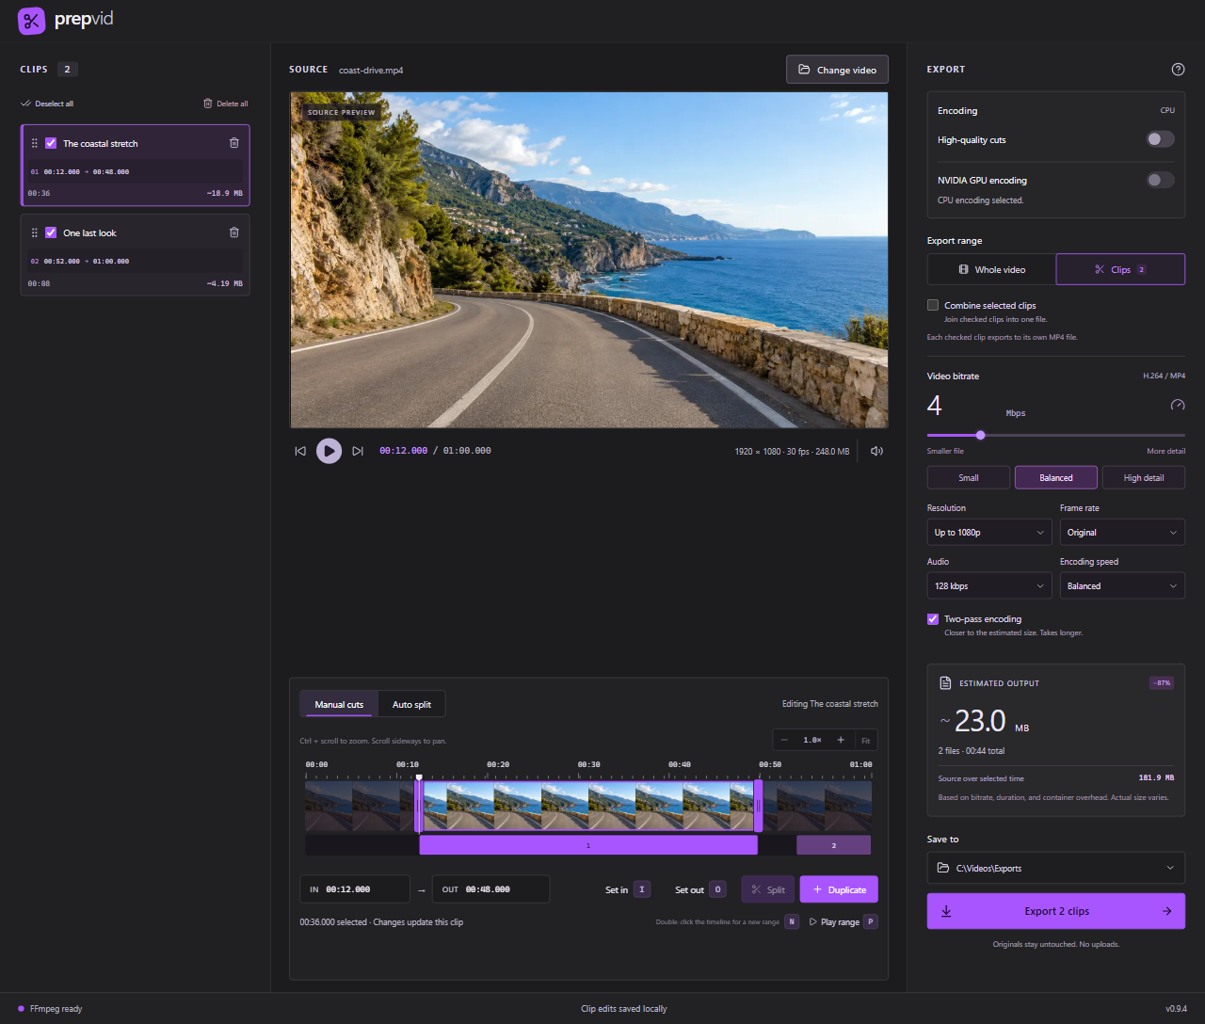Click Delete all clips
Viewport: 1205px width, 1024px height.
click(x=226, y=104)
